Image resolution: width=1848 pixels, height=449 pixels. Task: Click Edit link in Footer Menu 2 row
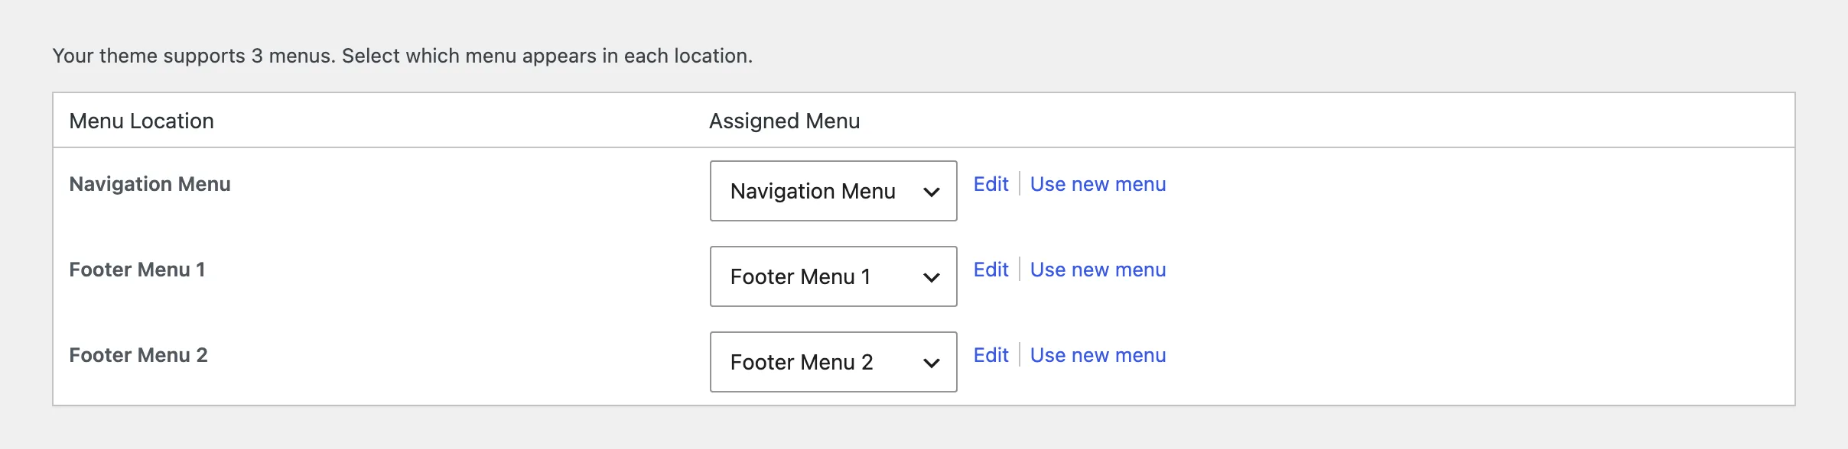pyautogui.click(x=991, y=355)
